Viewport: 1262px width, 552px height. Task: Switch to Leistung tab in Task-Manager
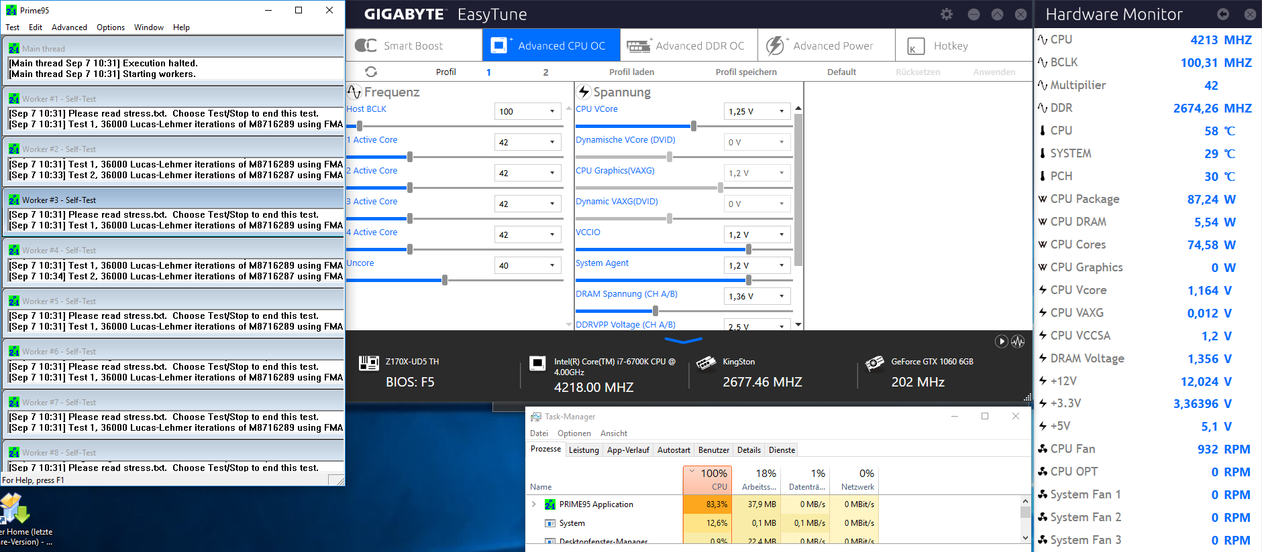[x=584, y=450]
